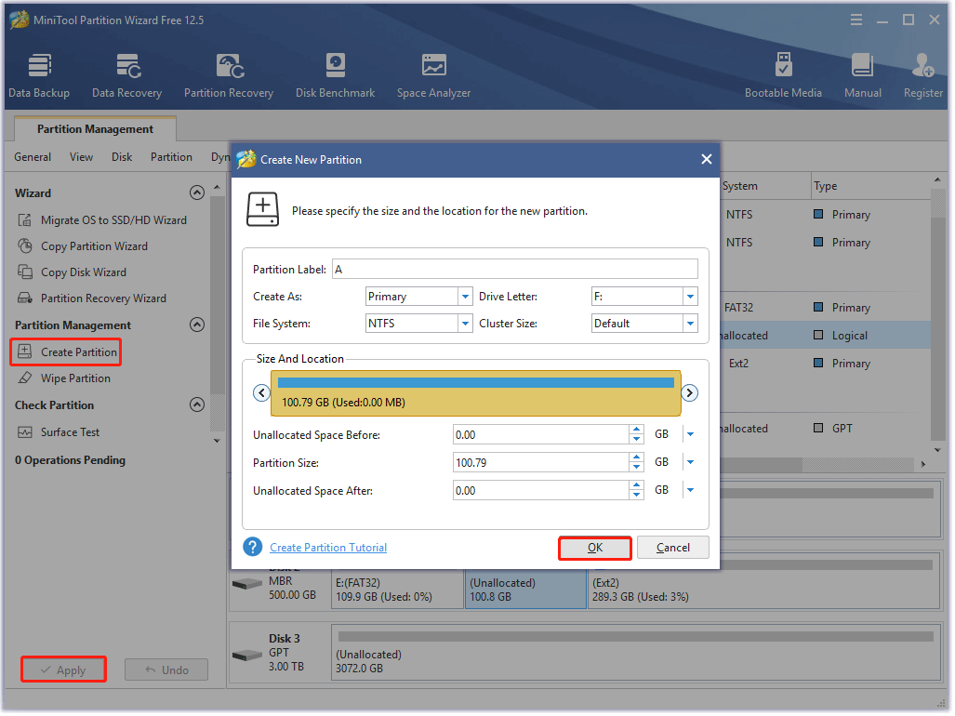Decrease Unallocated Space After with down stepper
This screenshot has width=955, height=716.
[638, 496]
